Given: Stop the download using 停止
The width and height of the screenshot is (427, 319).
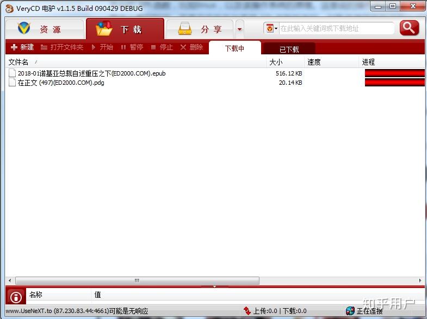Looking at the screenshot, I should pyautogui.click(x=162, y=47).
